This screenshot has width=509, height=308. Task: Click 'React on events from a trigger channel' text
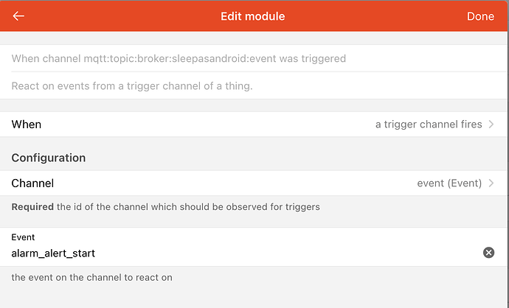132,86
